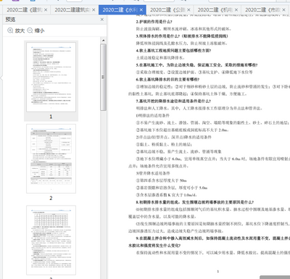The height and width of the screenshot is (279, 290).
Task: Select page 2 thumbnail in preview
Action: [51, 159]
